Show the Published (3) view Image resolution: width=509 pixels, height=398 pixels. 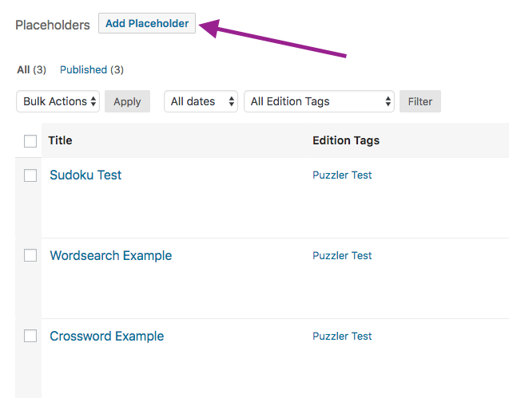point(92,69)
